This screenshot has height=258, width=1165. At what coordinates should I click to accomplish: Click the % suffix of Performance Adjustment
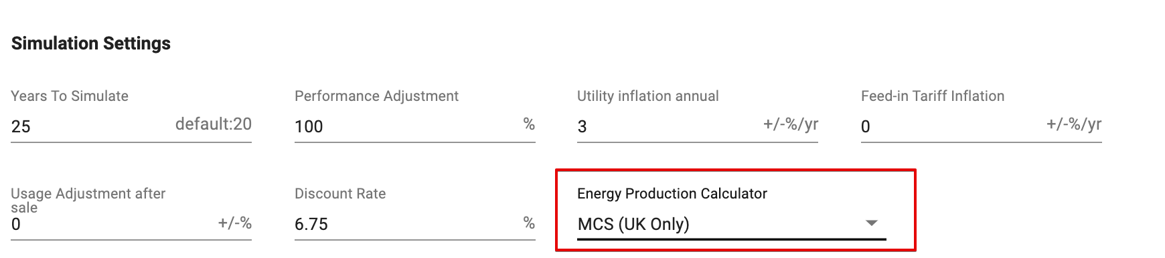529,124
